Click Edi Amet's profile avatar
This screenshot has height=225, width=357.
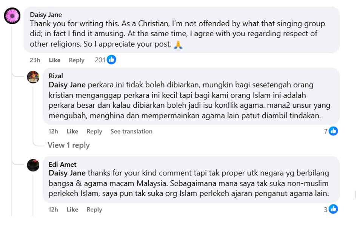click(33, 165)
